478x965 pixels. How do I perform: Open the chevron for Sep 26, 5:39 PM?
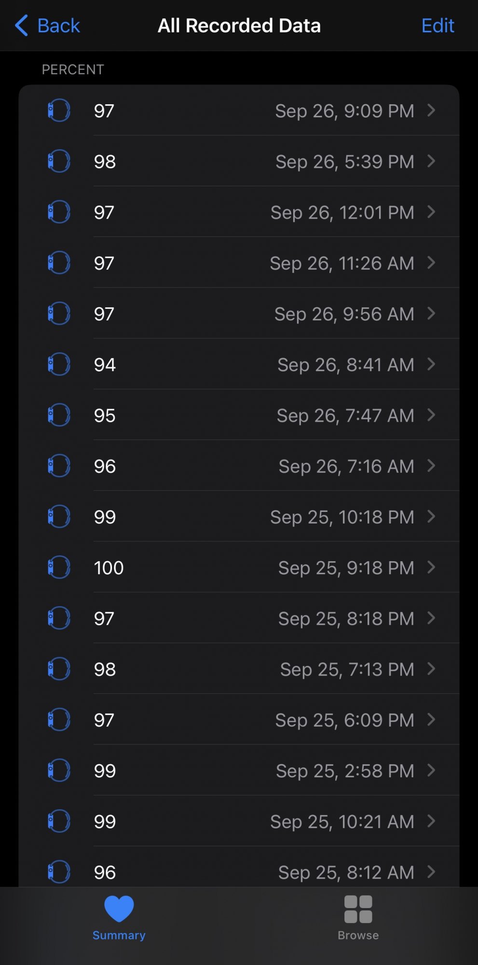point(432,161)
